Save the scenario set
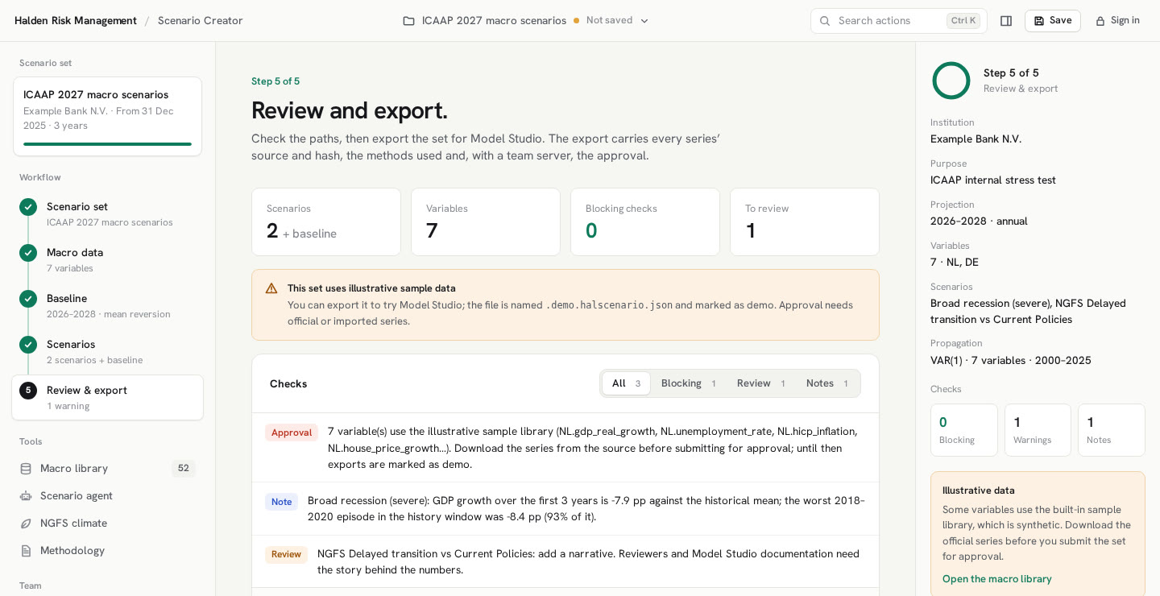The height and width of the screenshot is (596, 1160). pyautogui.click(x=1053, y=21)
